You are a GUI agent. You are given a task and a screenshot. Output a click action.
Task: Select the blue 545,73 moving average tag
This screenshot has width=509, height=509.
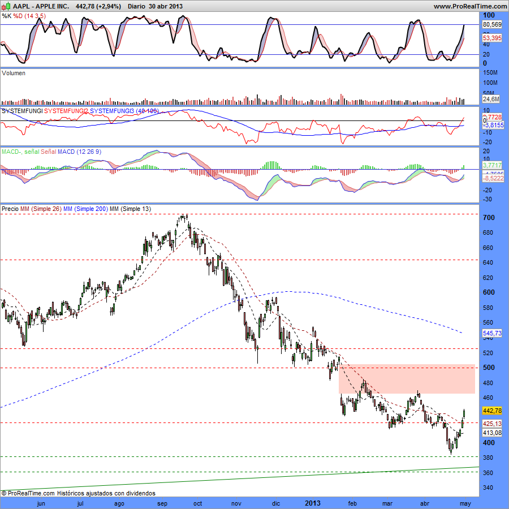click(x=492, y=333)
